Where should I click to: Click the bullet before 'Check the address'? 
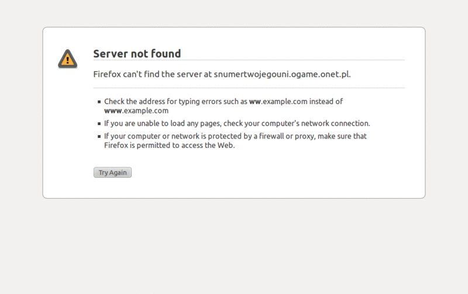pos(99,102)
